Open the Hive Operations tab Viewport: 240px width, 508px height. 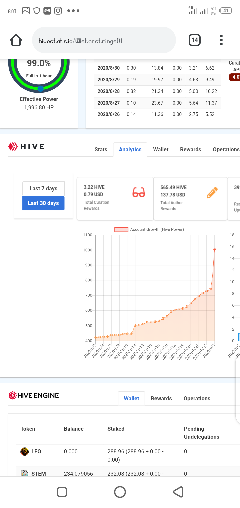click(226, 149)
